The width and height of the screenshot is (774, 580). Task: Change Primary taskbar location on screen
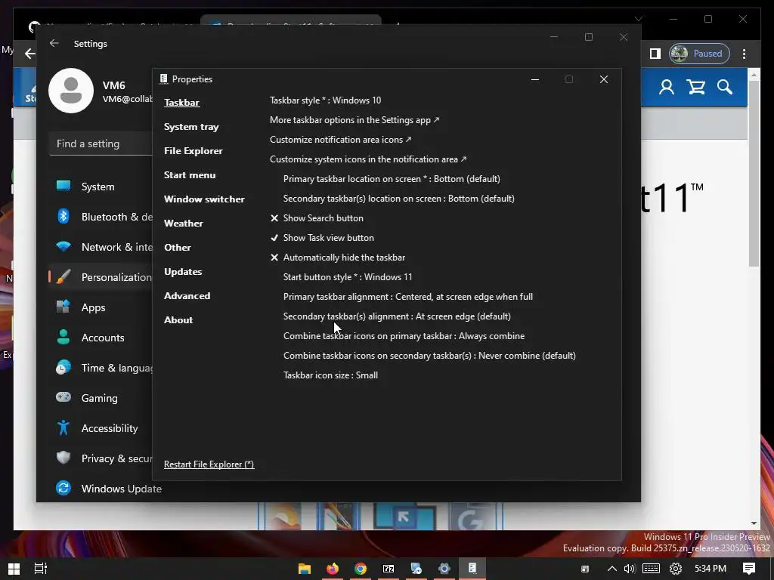392,178
